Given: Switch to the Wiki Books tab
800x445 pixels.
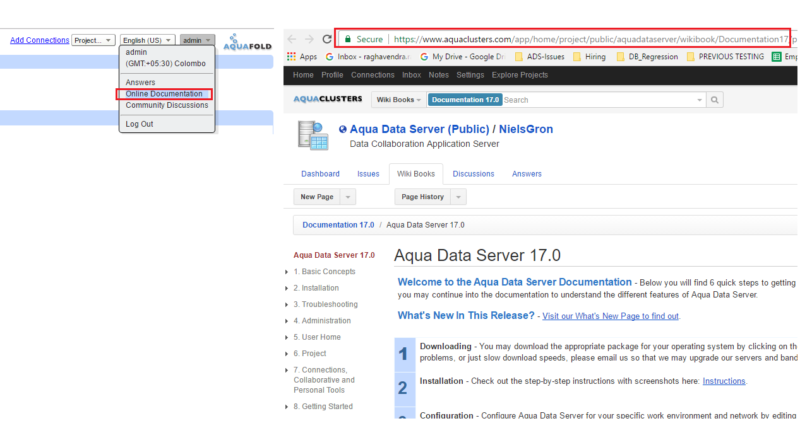Looking at the screenshot, I should (416, 174).
